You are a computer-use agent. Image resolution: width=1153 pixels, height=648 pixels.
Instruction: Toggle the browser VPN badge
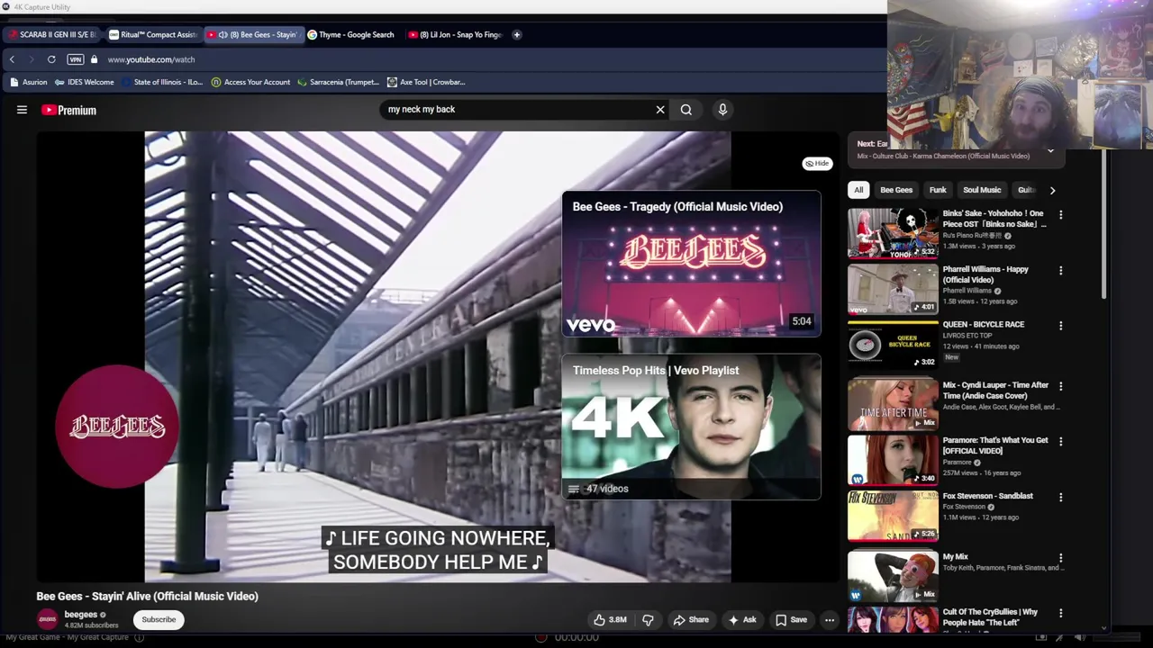coord(76,59)
